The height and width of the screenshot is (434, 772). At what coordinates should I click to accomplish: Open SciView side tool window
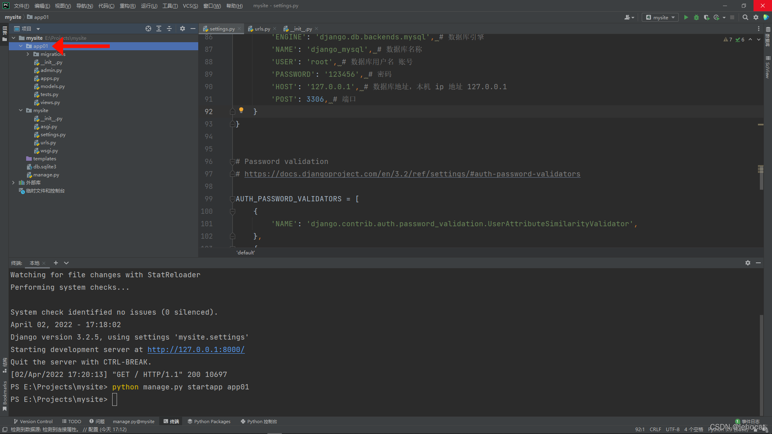click(768, 67)
